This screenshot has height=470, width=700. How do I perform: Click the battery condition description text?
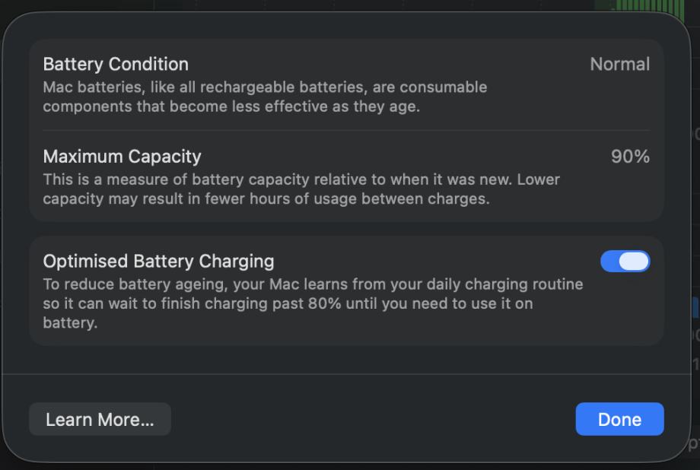[265, 97]
